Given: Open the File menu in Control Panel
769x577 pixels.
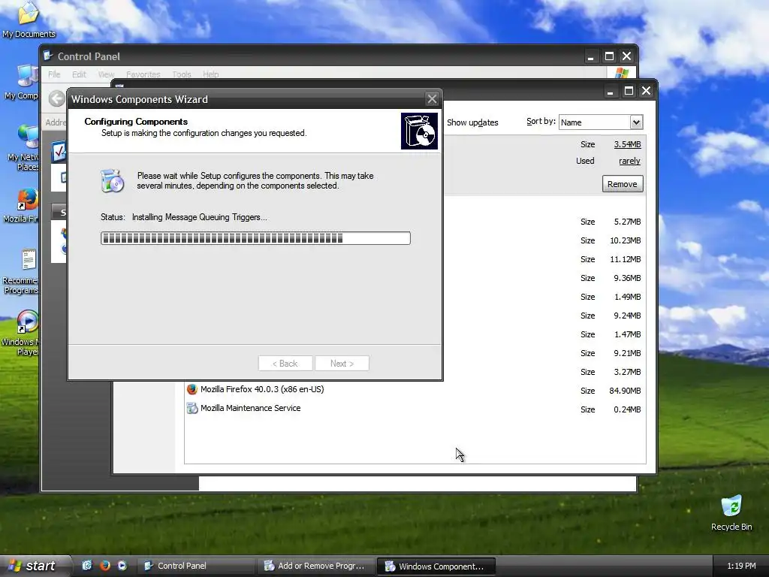Looking at the screenshot, I should [x=54, y=74].
